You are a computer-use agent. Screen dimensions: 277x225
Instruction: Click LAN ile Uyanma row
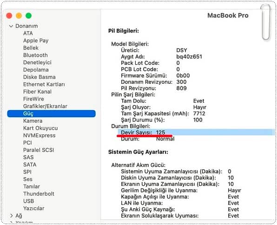click(x=180, y=203)
